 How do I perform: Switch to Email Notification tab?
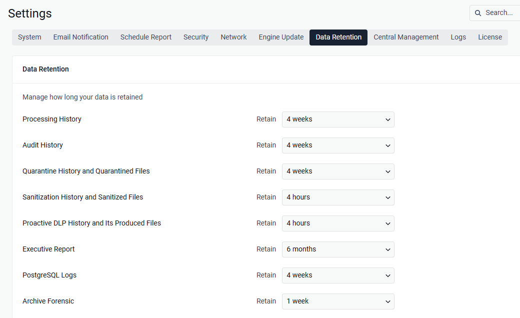tap(81, 37)
